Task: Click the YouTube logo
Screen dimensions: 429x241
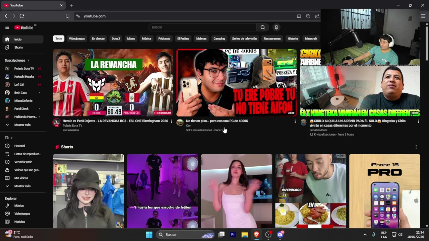Action: click(24, 27)
